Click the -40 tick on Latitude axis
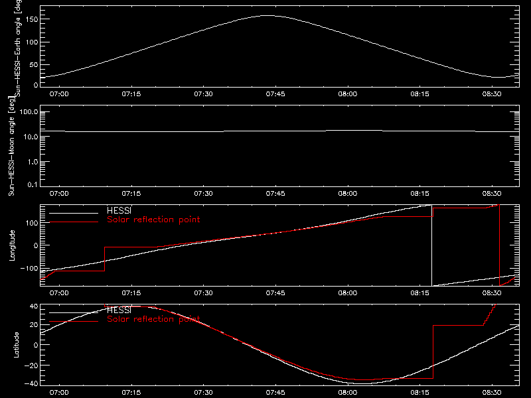The width and height of the screenshot is (531, 398). coord(31,383)
